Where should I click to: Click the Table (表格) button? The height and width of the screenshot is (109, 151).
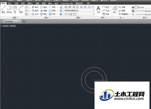(x=106, y=14)
